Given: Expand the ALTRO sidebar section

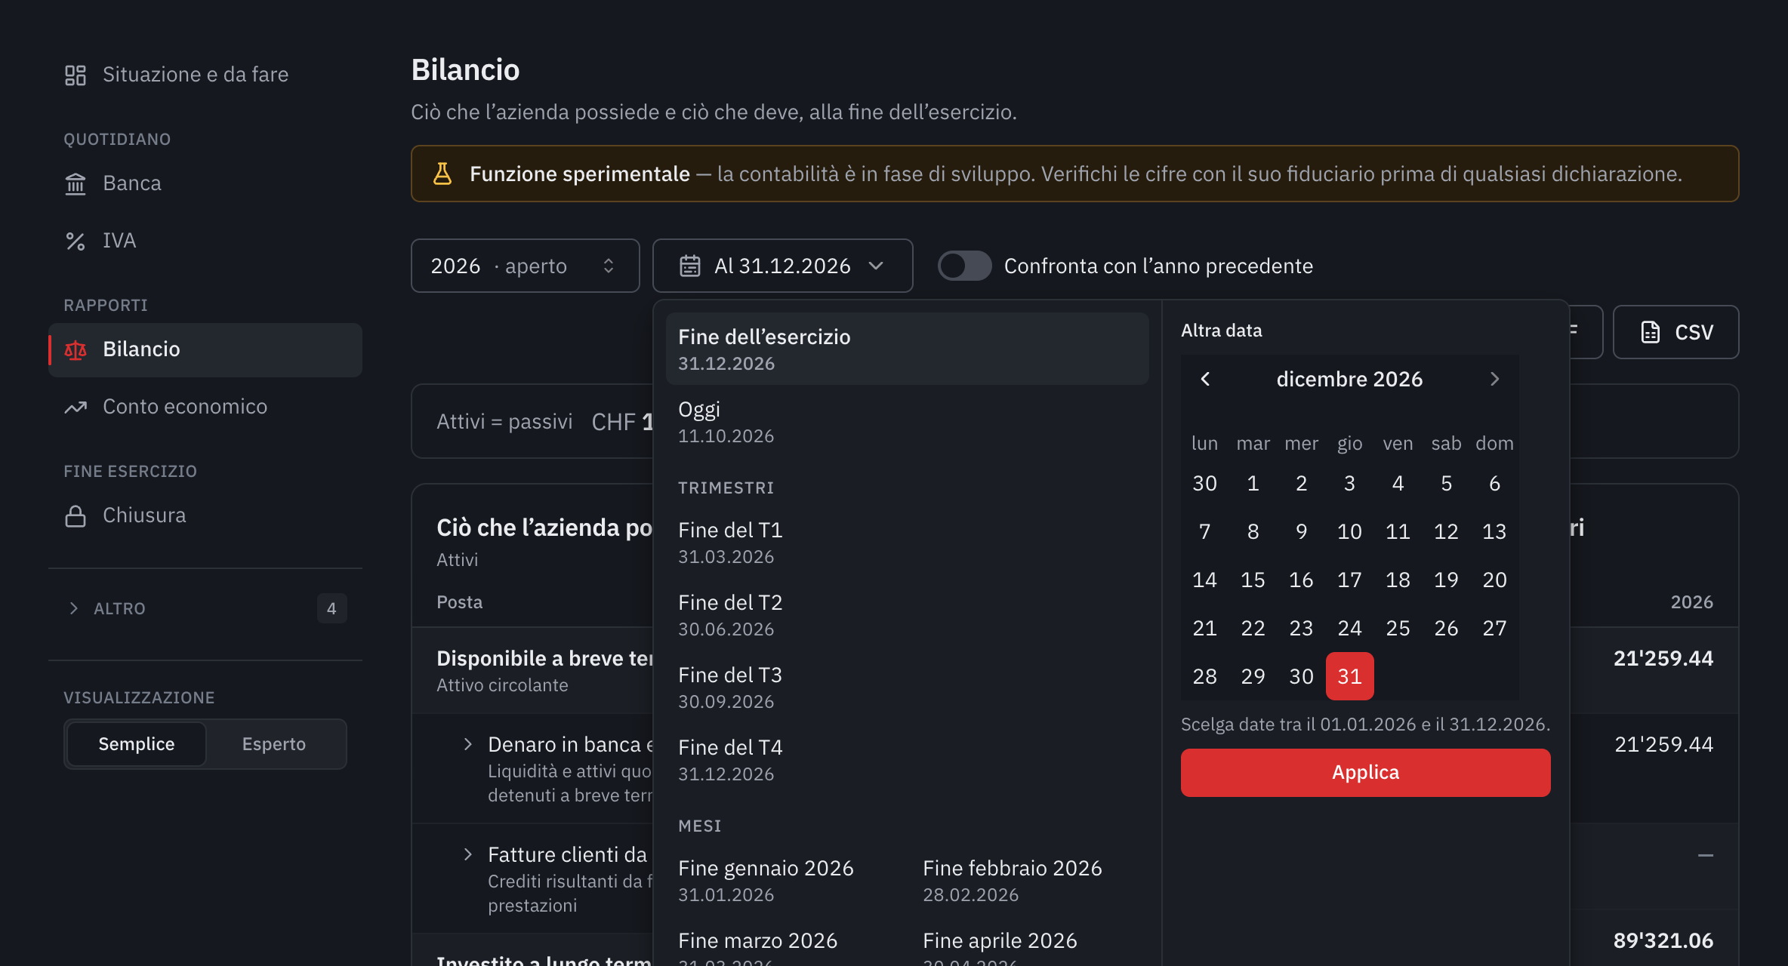Looking at the screenshot, I should point(205,608).
